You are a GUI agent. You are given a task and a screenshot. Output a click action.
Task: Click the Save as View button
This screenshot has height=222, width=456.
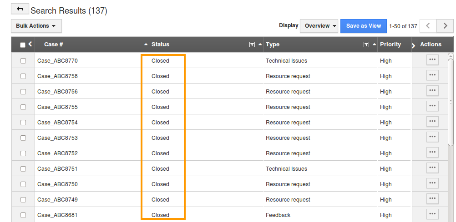tap(364, 26)
